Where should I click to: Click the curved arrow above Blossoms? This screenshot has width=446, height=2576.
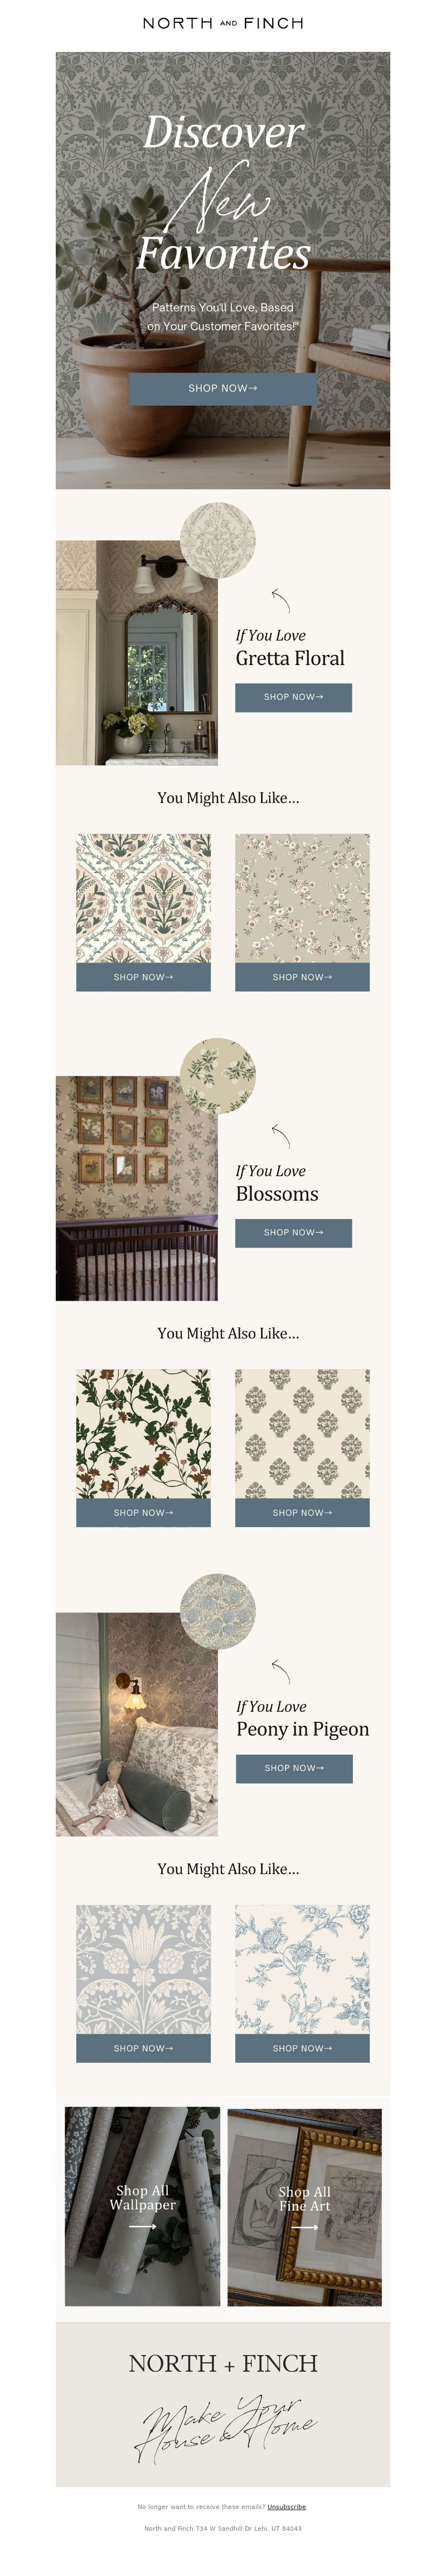click(x=281, y=1136)
